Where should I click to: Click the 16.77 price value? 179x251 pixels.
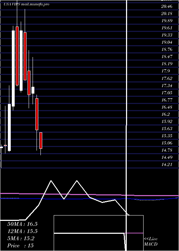click(167, 100)
